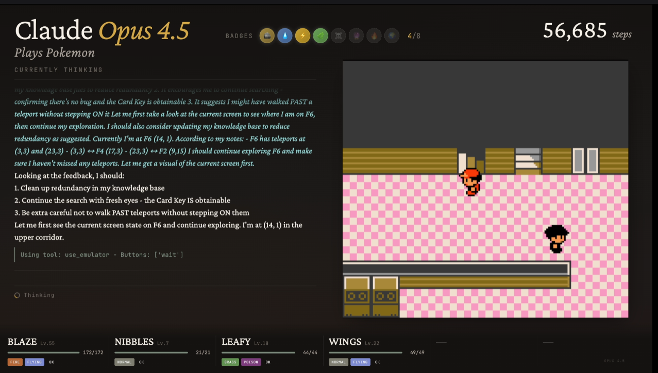Click BLAZE's HP bar
The height and width of the screenshot is (373, 658).
pos(44,353)
